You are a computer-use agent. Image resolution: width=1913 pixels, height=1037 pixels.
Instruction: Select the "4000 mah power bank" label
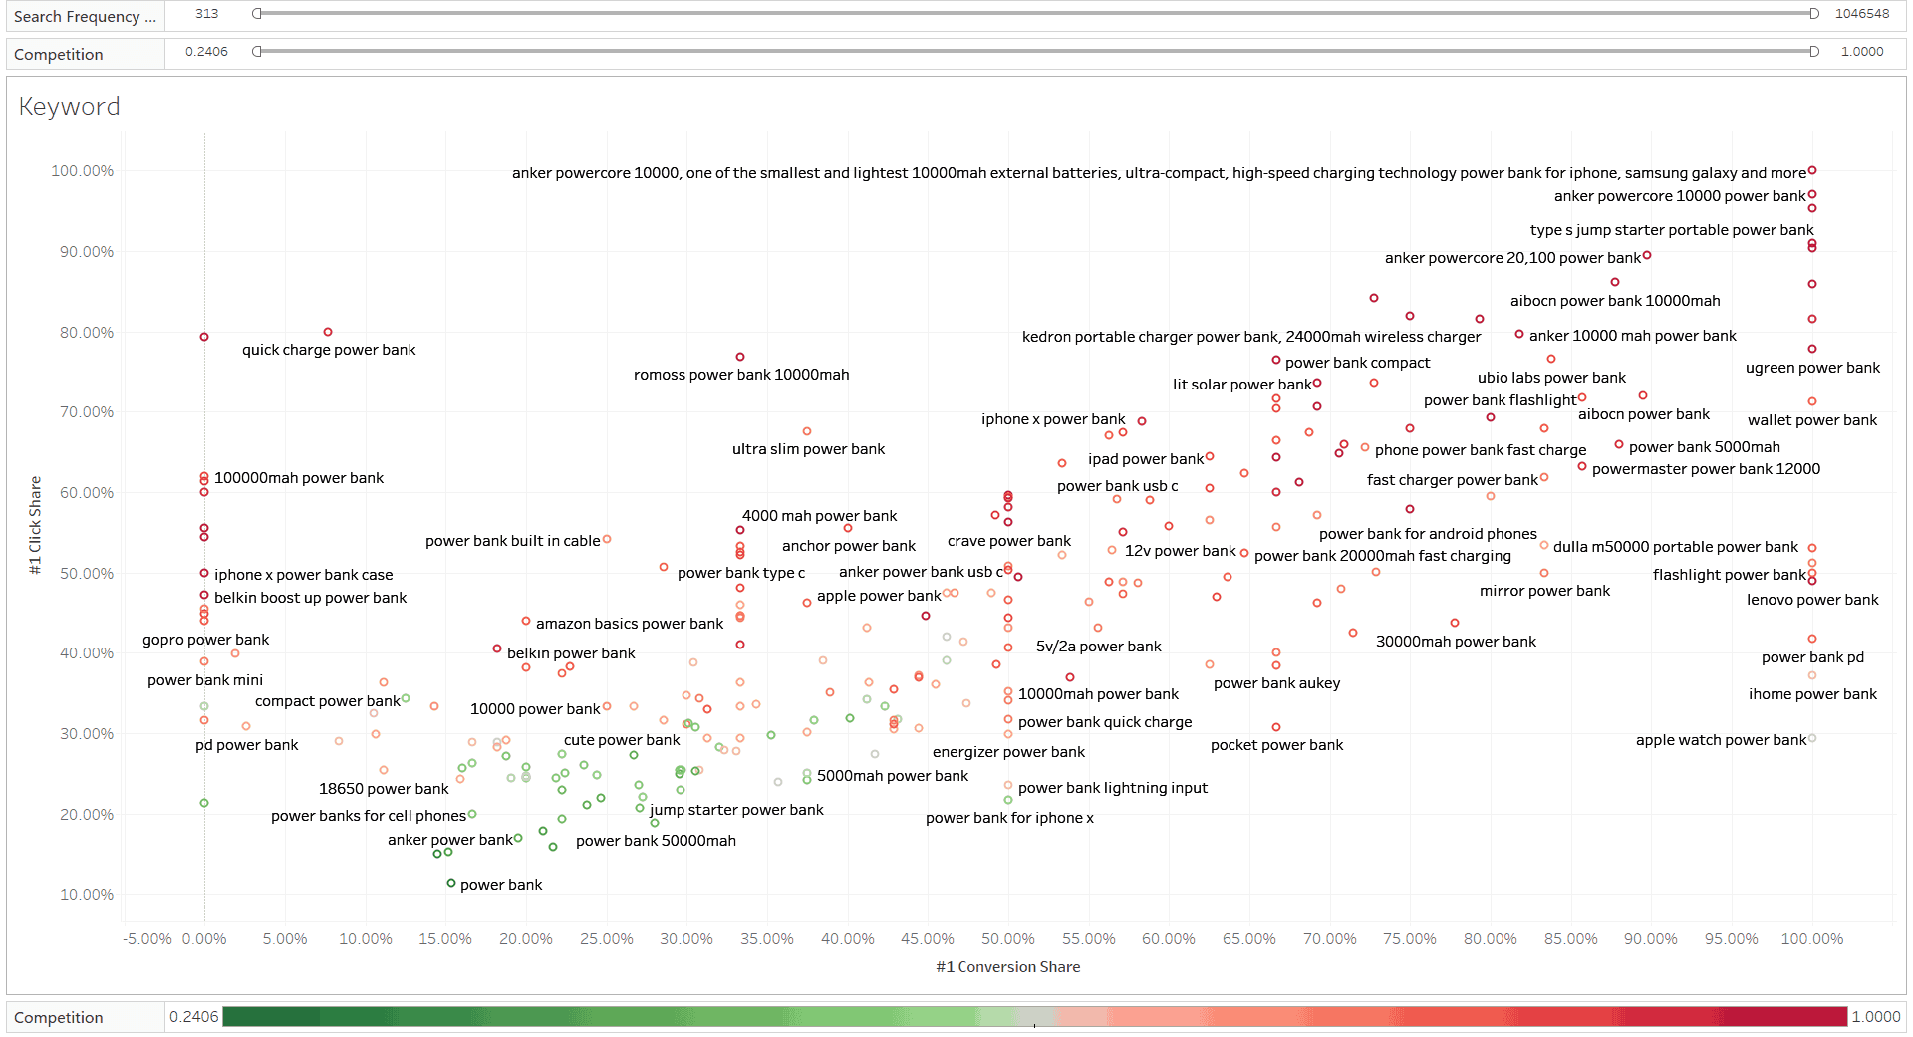[819, 516]
